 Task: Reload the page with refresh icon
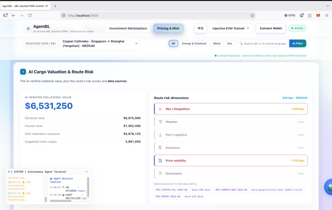pyautogui.click(x=30, y=16)
